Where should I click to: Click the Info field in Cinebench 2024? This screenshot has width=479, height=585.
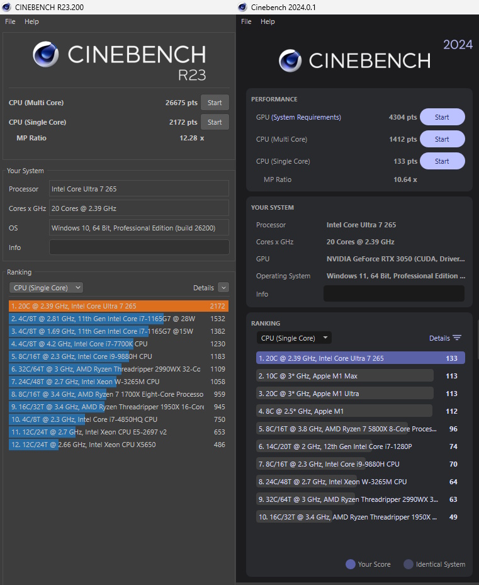pyautogui.click(x=393, y=293)
